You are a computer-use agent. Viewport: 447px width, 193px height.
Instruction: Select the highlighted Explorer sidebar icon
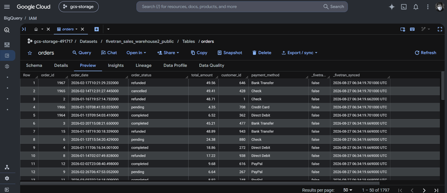[7, 55]
